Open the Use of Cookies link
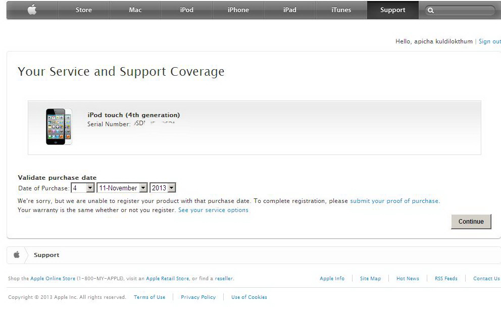 [249, 297]
